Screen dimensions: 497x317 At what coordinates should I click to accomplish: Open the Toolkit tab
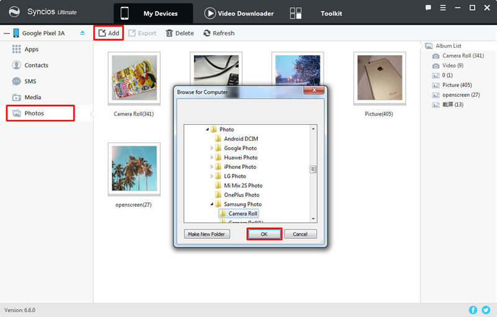tap(316, 13)
